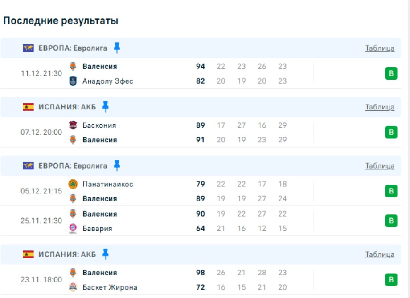Click the Europe flag icon in first header
Viewport: 410px width, 298px height.
29,48
